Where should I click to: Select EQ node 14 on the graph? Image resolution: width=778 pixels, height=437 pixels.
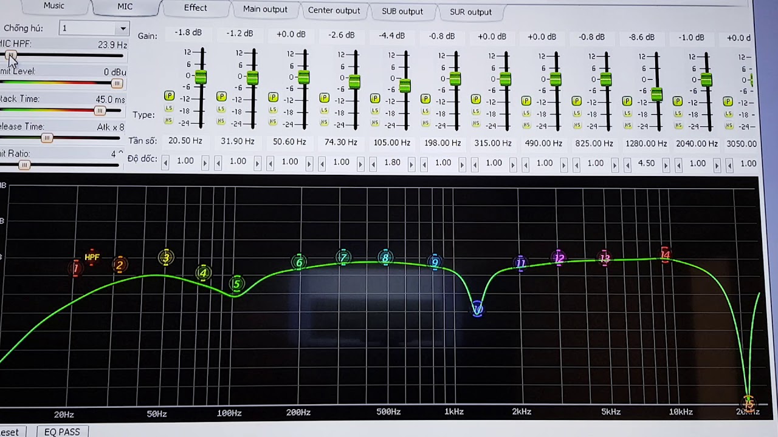[666, 256]
